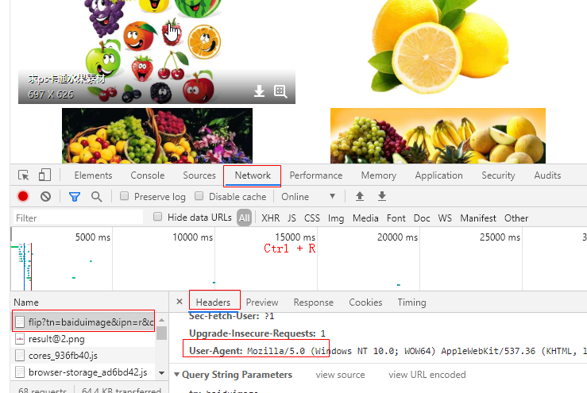Select the result@2.png request
The height and width of the screenshot is (393, 587).
tap(83, 339)
